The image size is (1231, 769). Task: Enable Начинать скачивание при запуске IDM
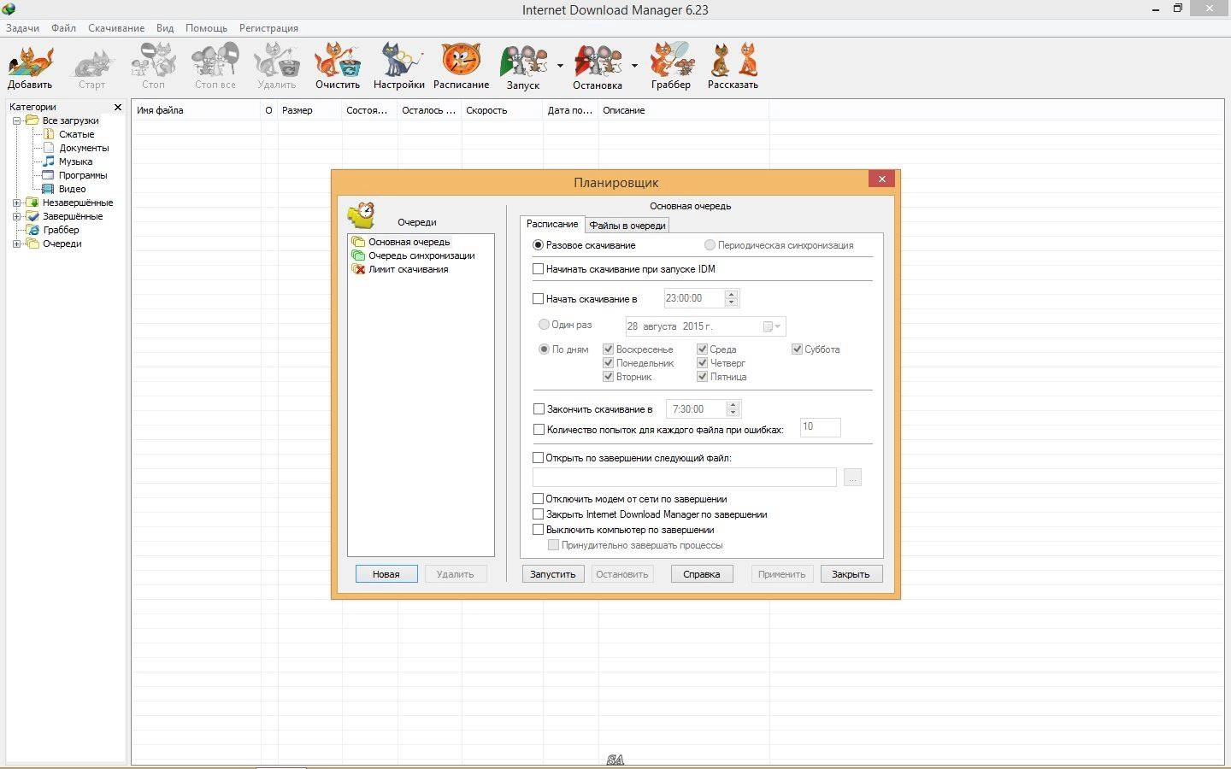(539, 269)
